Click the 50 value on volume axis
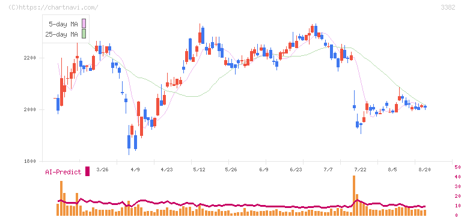464x217 pixels. point(457,167)
